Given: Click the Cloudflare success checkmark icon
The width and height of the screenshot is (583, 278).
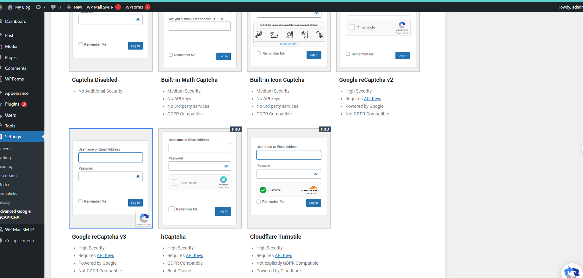Looking at the screenshot, I should click(x=263, y=190).
